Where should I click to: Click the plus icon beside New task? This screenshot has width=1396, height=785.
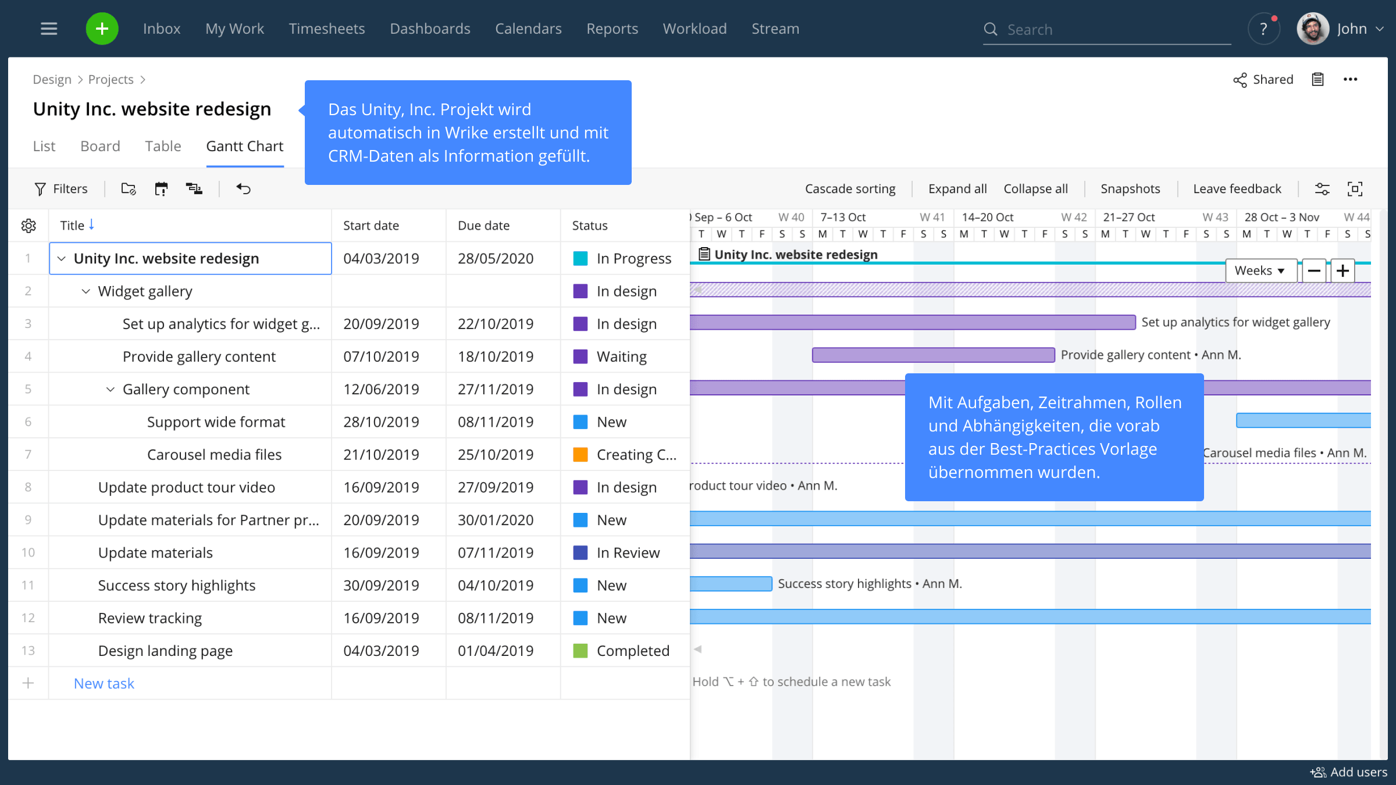pyautogui.click(x=28, y=683)
